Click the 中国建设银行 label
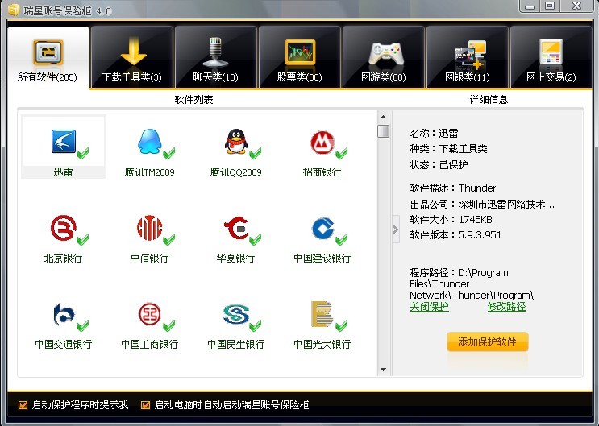This screenshot has height=426, width=599. pyautogui.click(x=322, y=258)
